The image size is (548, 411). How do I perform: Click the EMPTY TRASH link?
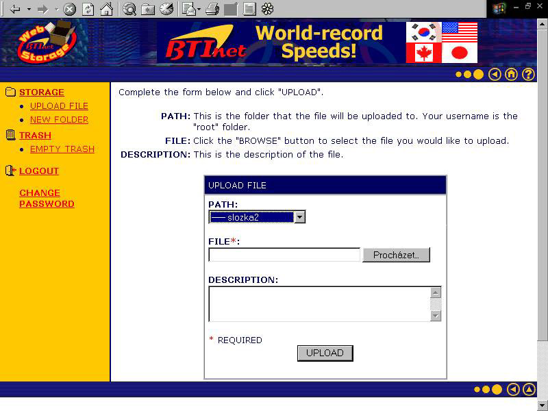click(62, 149)
